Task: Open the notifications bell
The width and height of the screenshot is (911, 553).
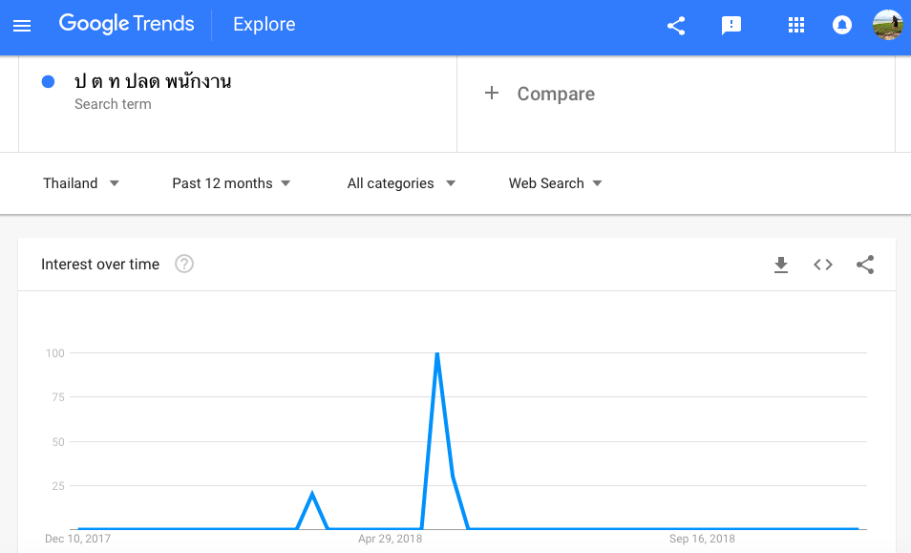Action: (842, 26)
